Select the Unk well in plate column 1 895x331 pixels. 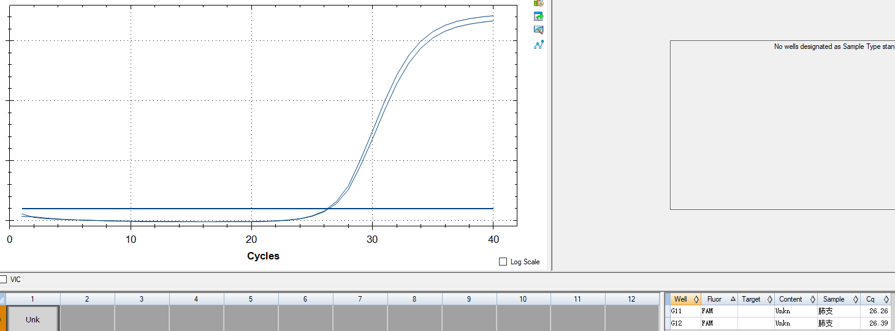[x=32, y=319]
